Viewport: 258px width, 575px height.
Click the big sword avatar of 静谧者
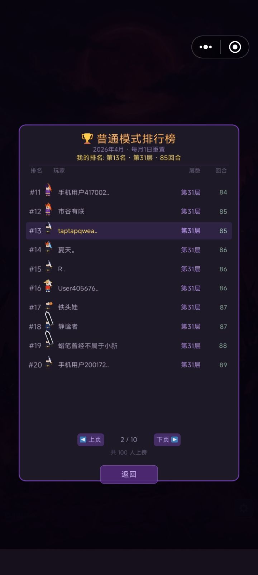(x=49, y=322)
